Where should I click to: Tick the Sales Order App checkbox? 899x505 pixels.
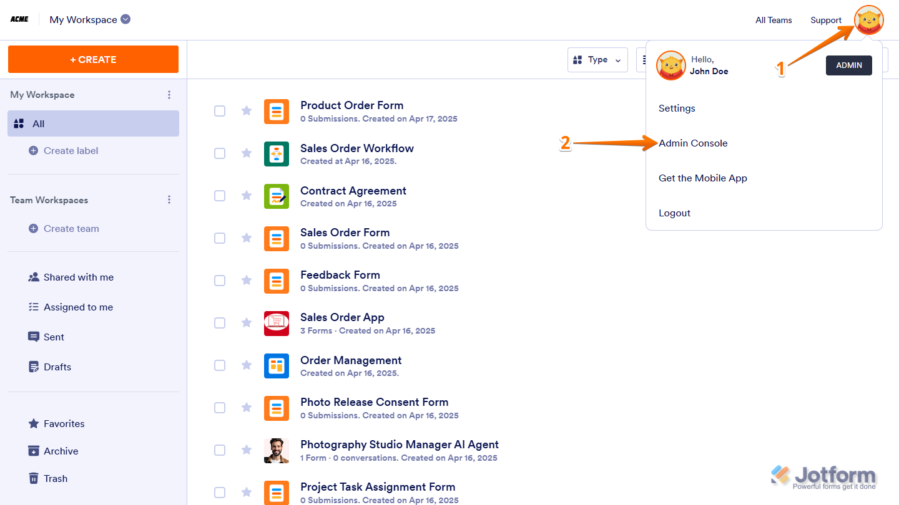pyautogui.click(x=220, y=323)
